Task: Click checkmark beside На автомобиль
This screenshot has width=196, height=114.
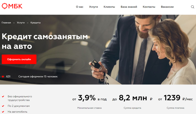Action: tap(3, 112)
